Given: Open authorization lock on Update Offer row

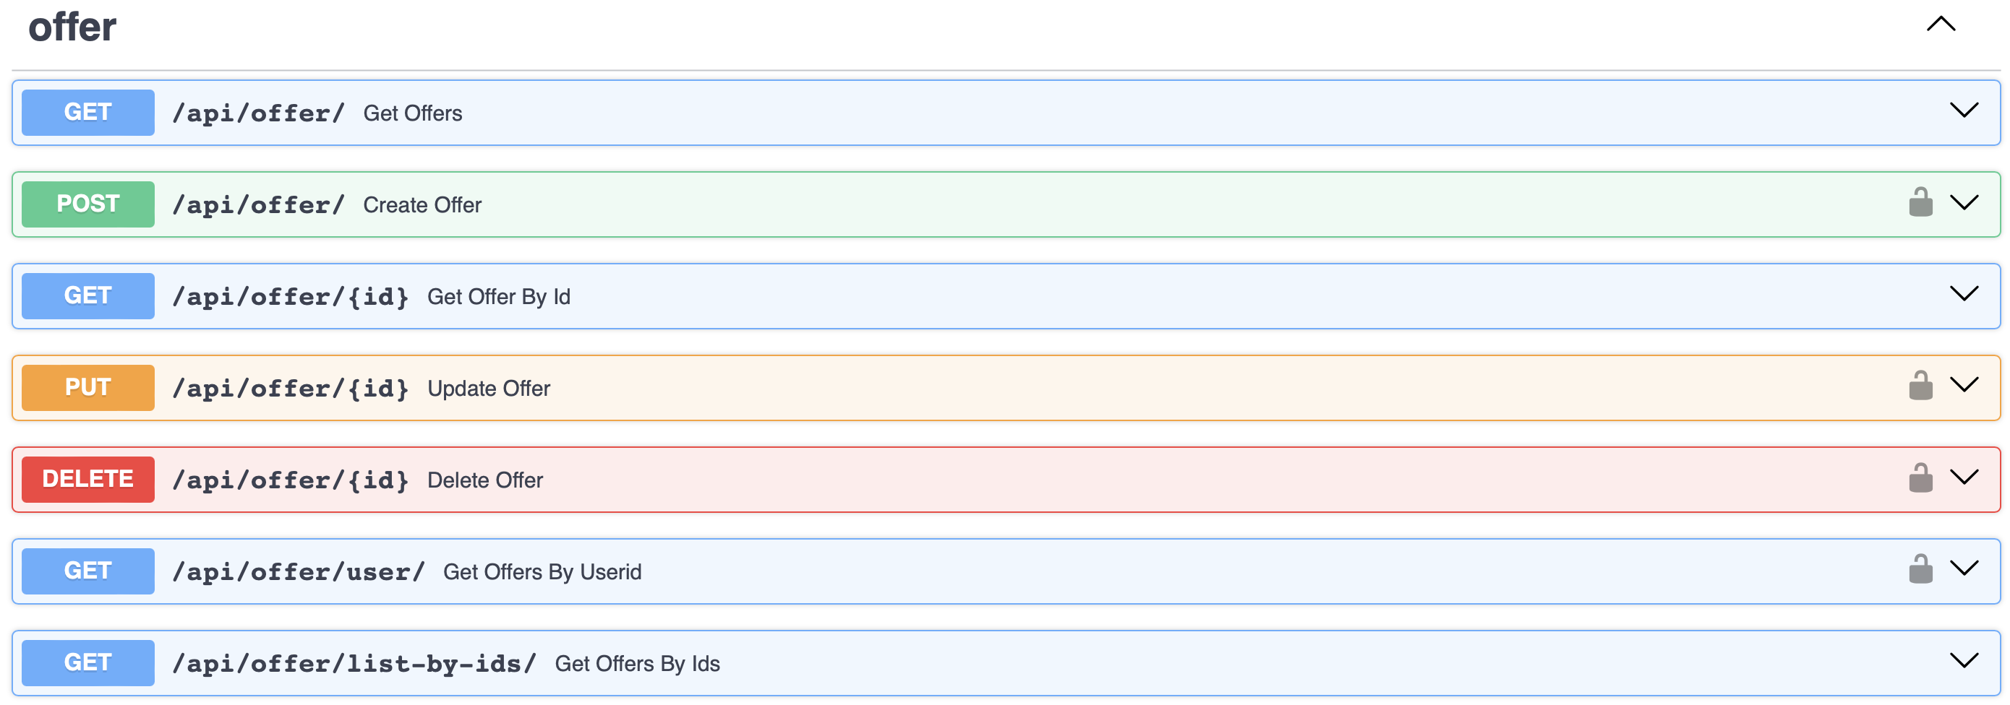Looking at the screenshot, I should pos(1920,386).
